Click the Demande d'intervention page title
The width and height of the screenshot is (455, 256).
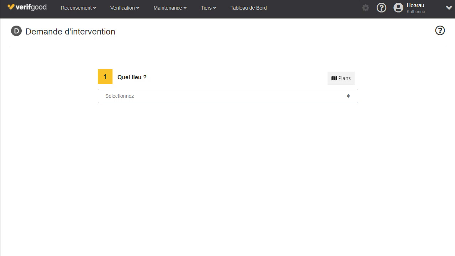tap(70, 32)
